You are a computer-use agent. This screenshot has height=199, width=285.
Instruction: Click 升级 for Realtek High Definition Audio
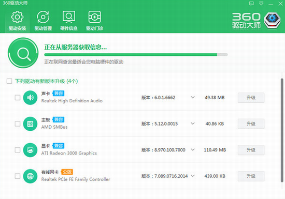click(x=251, y=98)
